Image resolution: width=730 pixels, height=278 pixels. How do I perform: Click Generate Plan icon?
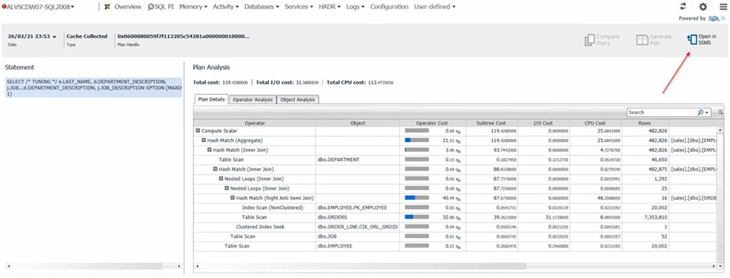[642, 40]
